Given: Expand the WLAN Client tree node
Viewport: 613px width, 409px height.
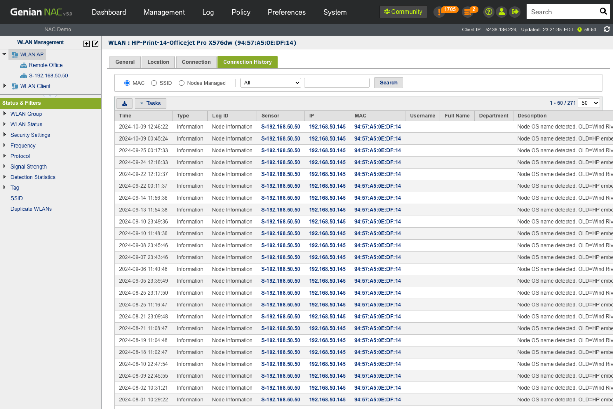Looking at the screenshot, I should point(4,86).
